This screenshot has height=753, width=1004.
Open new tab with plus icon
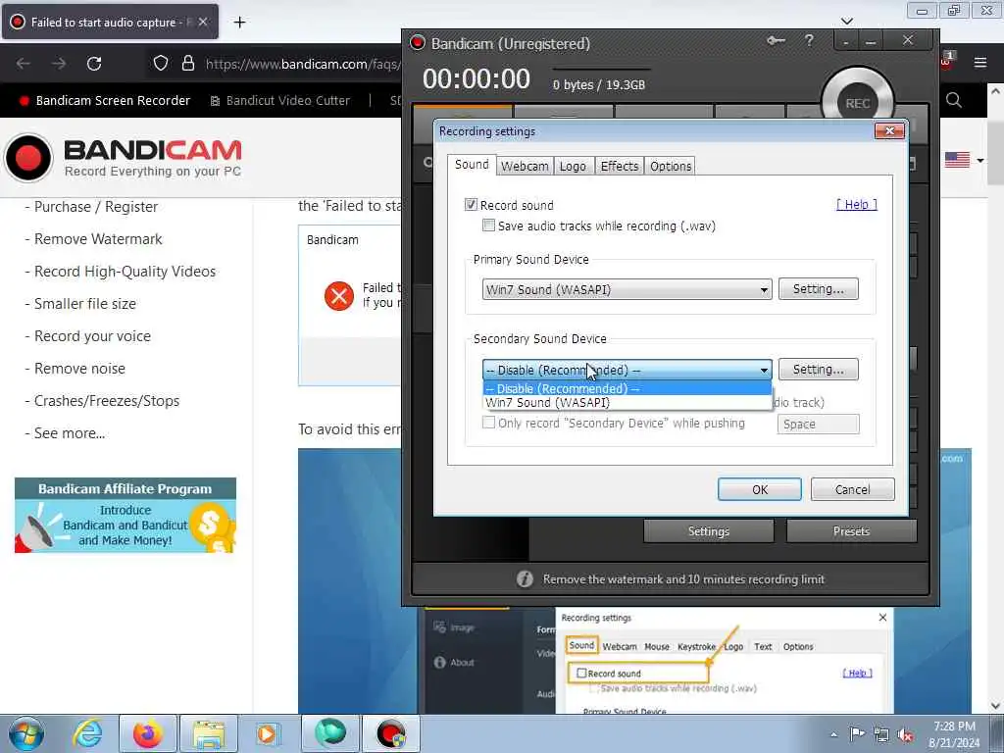[x=239, y=23]
